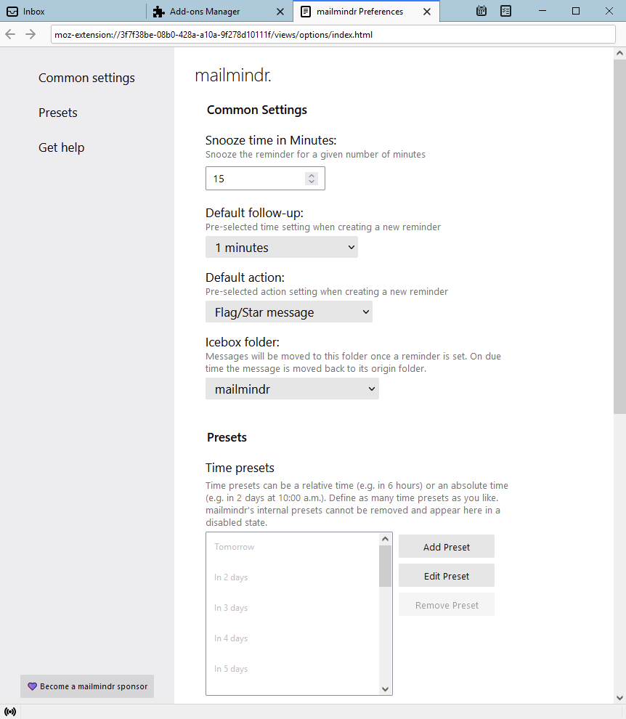Click the moz-extension URL address bar
Viewport: 626px width, 719px height.
click(333, 34)
